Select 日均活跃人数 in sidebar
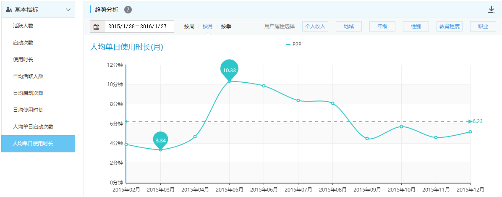This screenshot has width=502, height=197. coord(28,76)
